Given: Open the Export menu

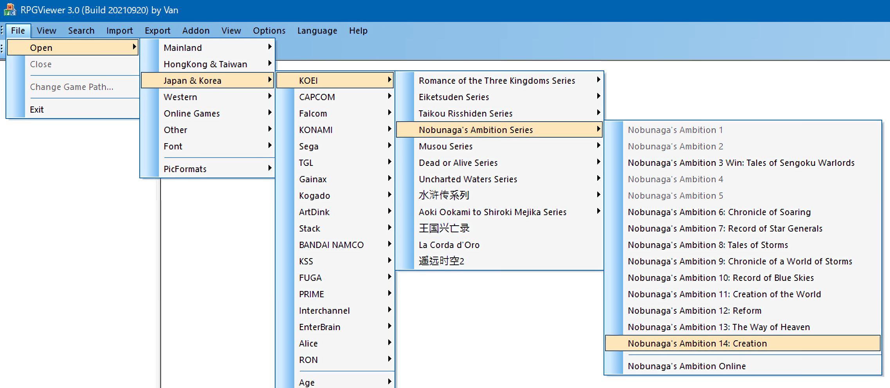Looking at the screenshot, I should (x=157, y=31).
